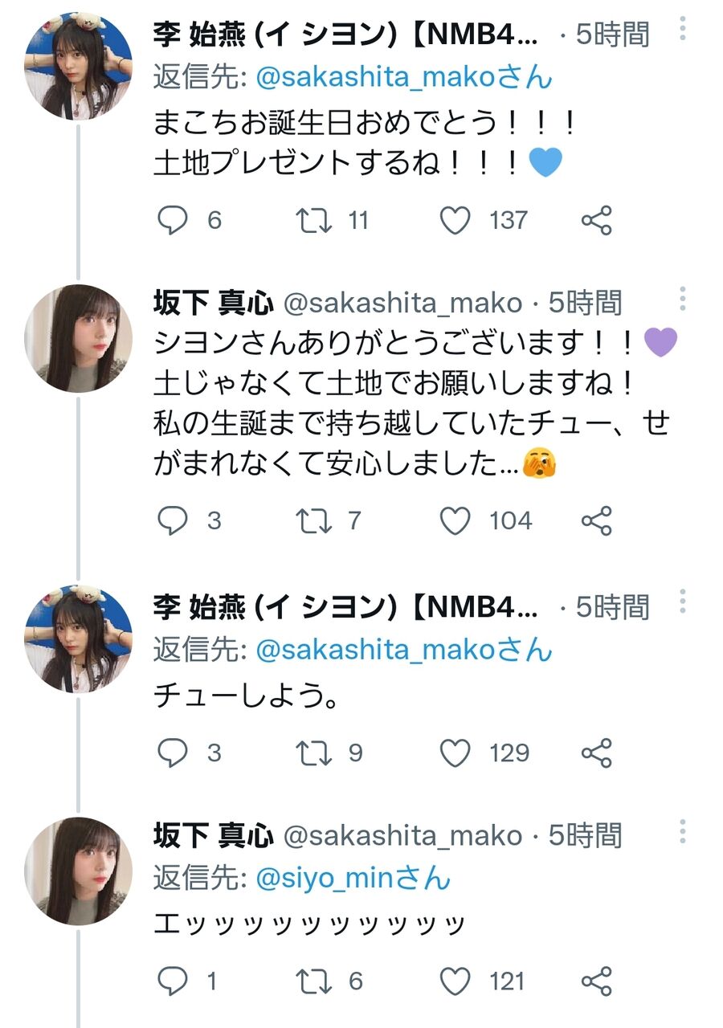The image size is (723, 1028).
Task: Open 坂下 真心 profile picture in second tweet
Action: point(78,338)
